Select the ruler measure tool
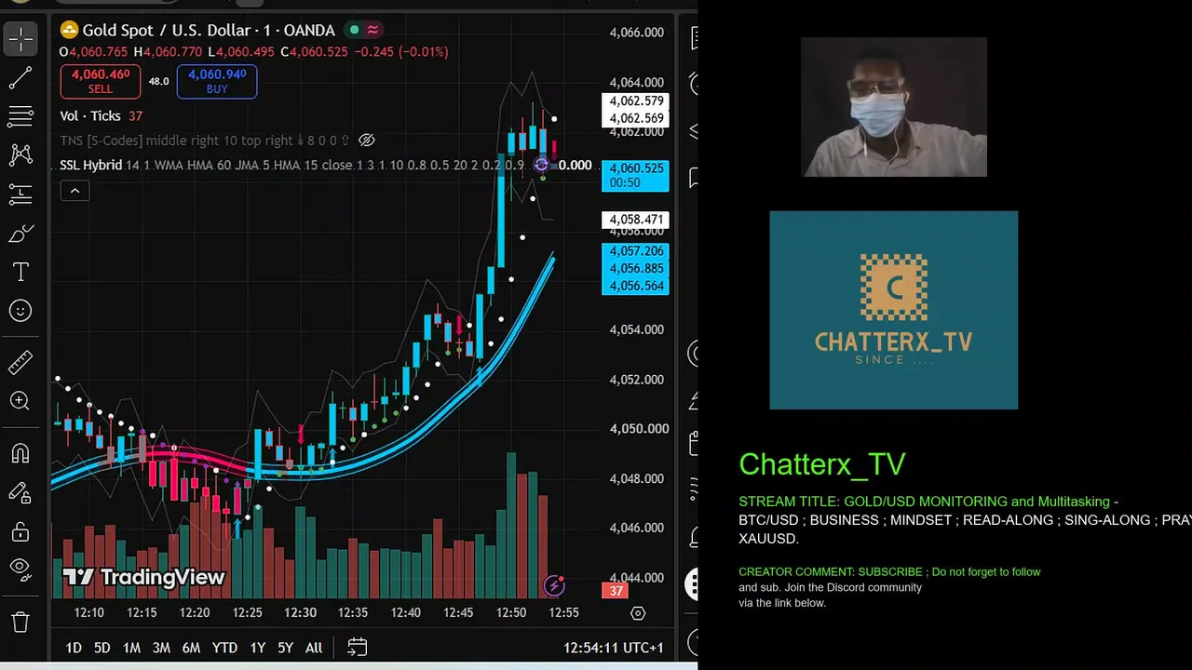This screenshot has height=670, width=1192. (x=20, y=362)
